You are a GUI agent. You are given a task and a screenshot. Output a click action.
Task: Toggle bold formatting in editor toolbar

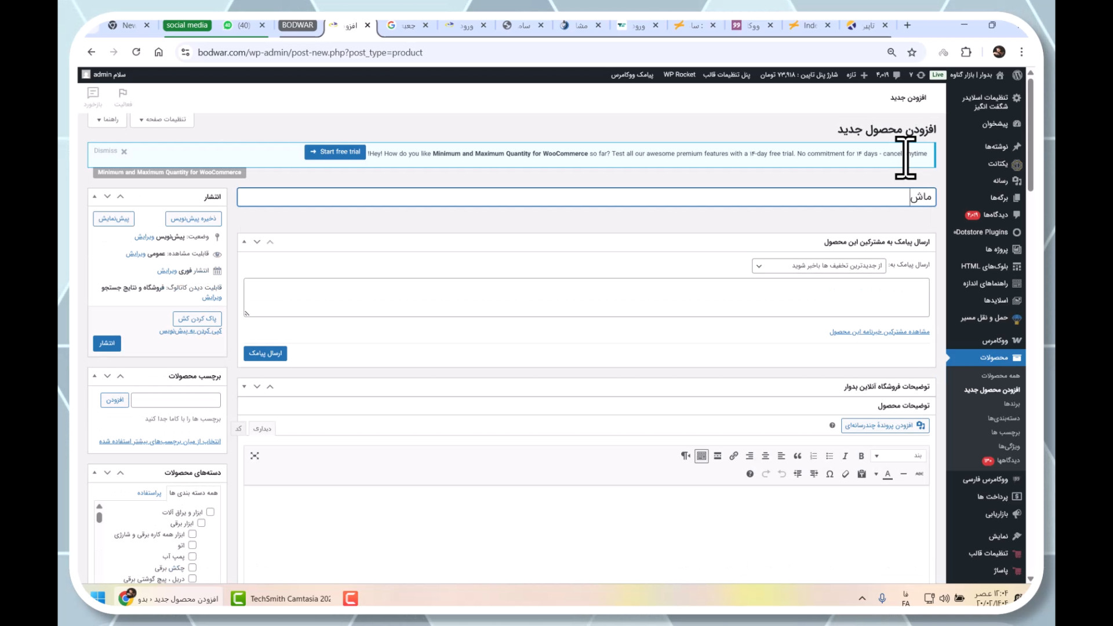861,456
